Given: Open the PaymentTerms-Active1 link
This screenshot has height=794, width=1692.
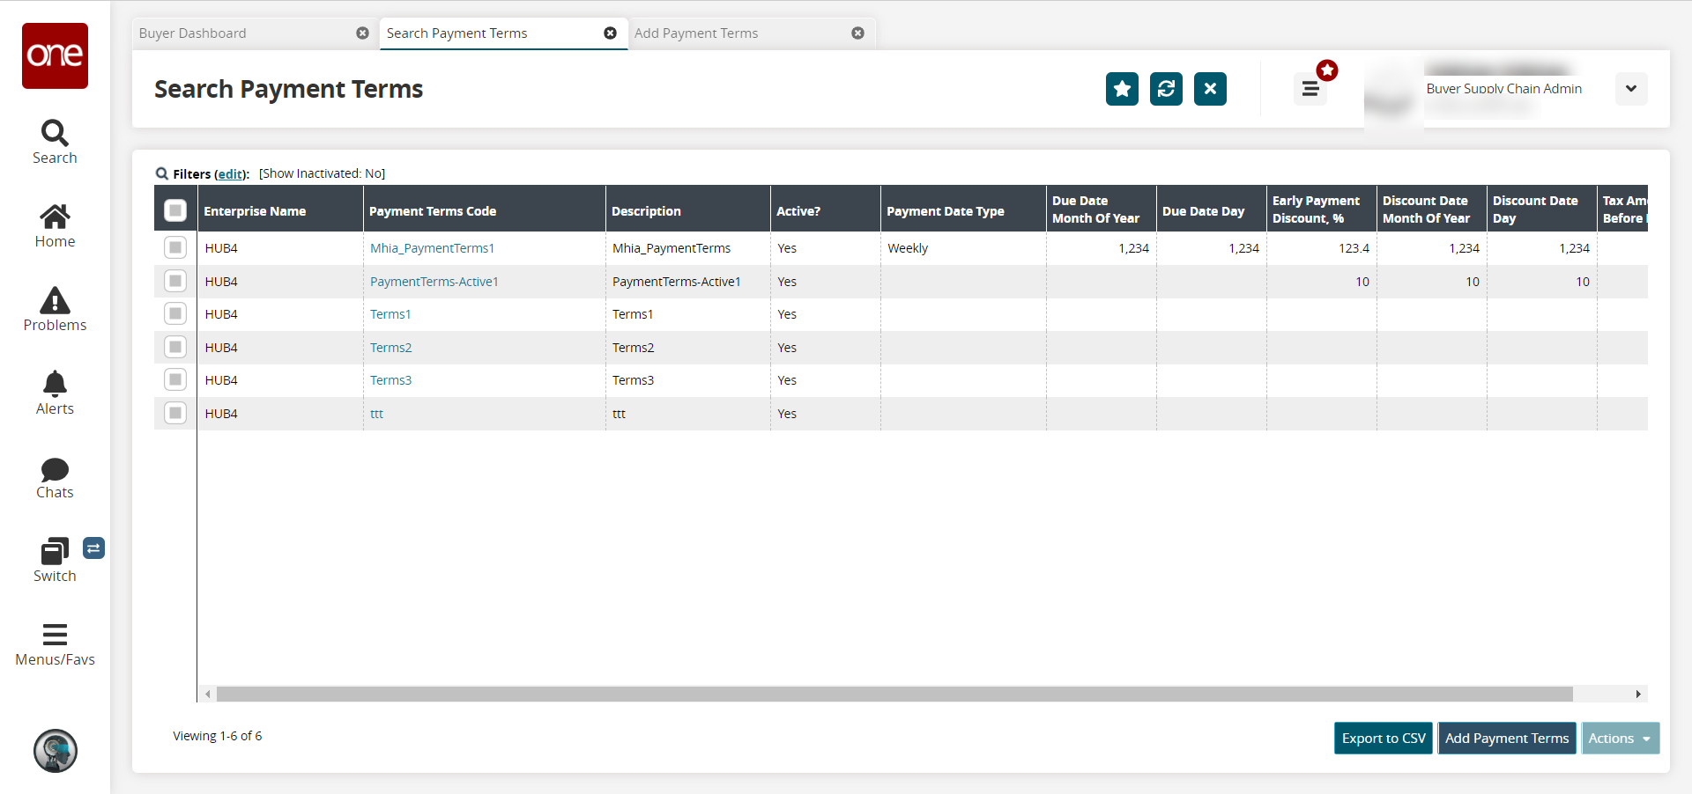Looking at the screenshot, I should click(x=434, y=282).
